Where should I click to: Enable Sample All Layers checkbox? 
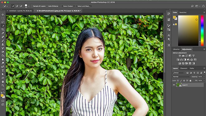32,6
